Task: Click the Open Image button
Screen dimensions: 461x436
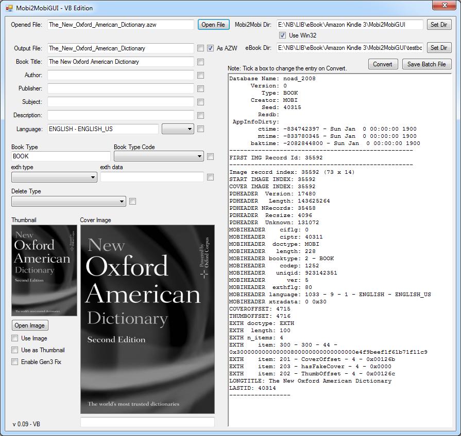Action: pos(30,325)
